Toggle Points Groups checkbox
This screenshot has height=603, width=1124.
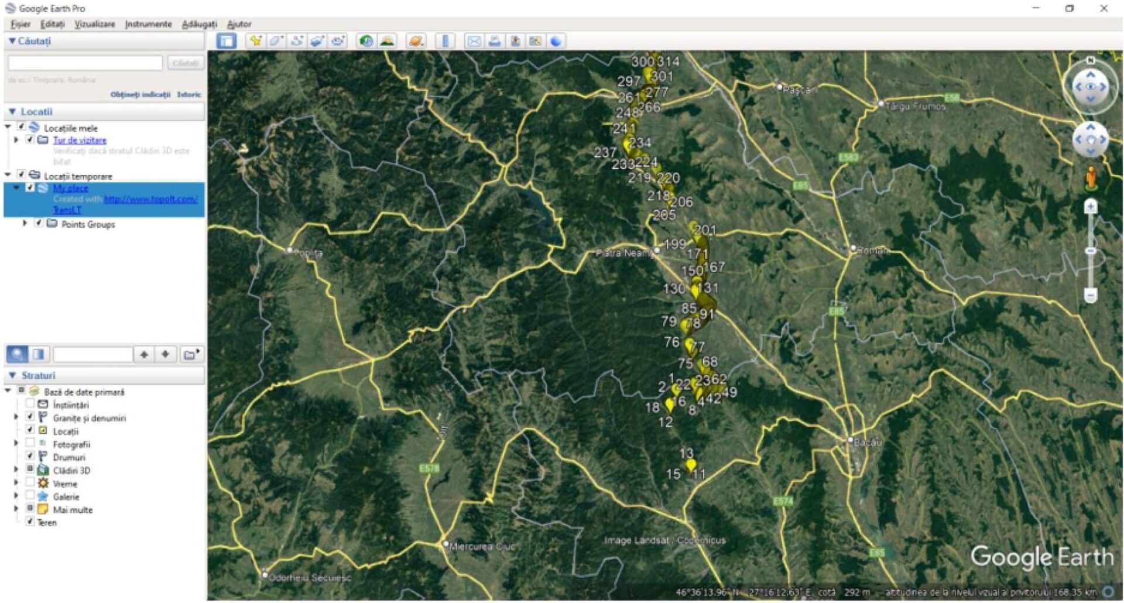coord(39,223)
